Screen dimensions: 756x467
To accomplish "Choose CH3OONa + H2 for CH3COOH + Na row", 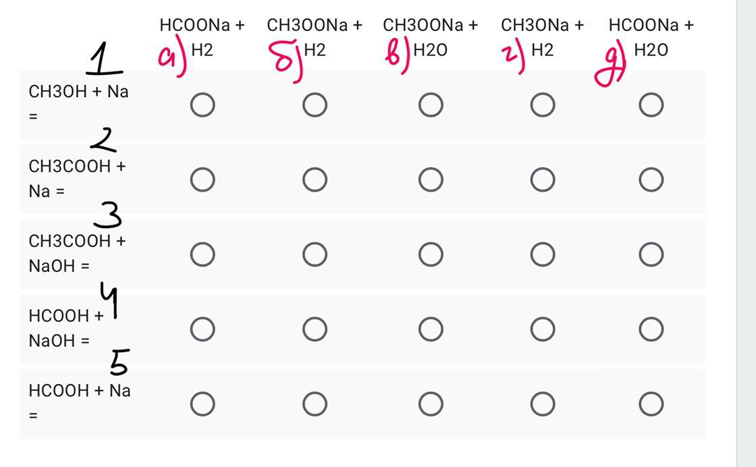I will 315,180.
